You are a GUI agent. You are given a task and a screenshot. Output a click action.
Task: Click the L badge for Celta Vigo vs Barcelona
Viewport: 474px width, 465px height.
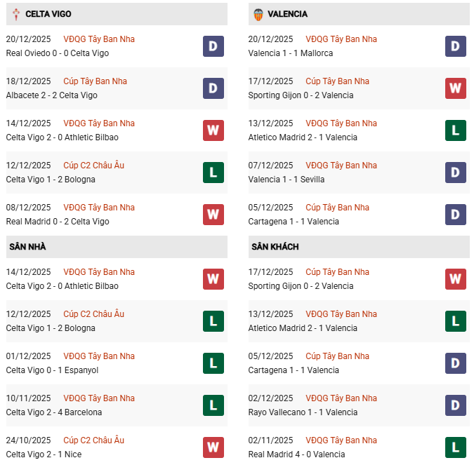(x=213, y=405)
